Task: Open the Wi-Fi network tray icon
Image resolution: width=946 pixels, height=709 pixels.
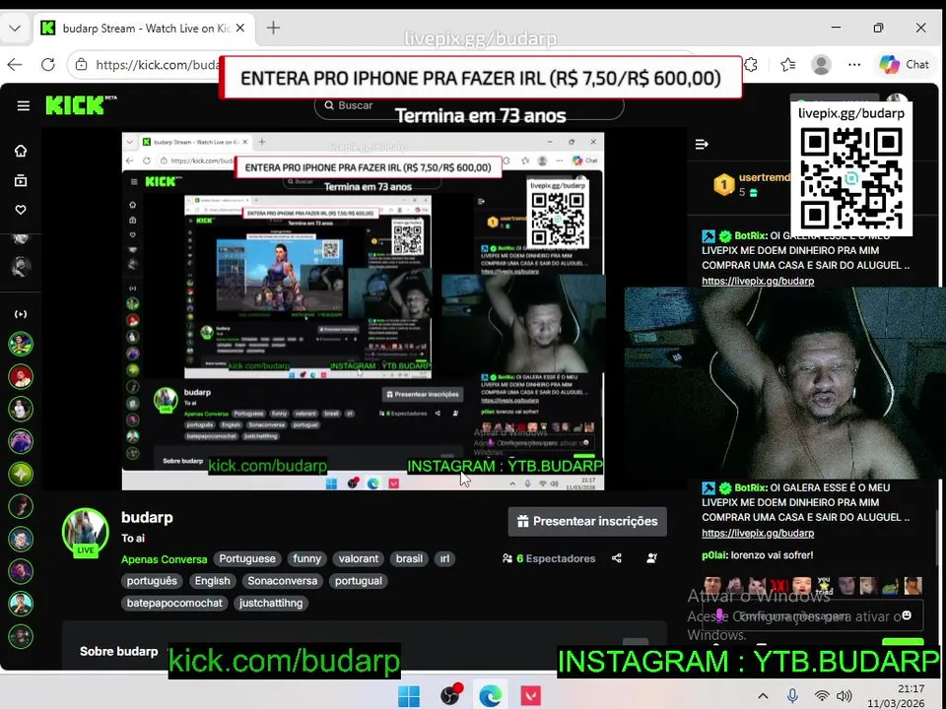Action: coord(821,696)
